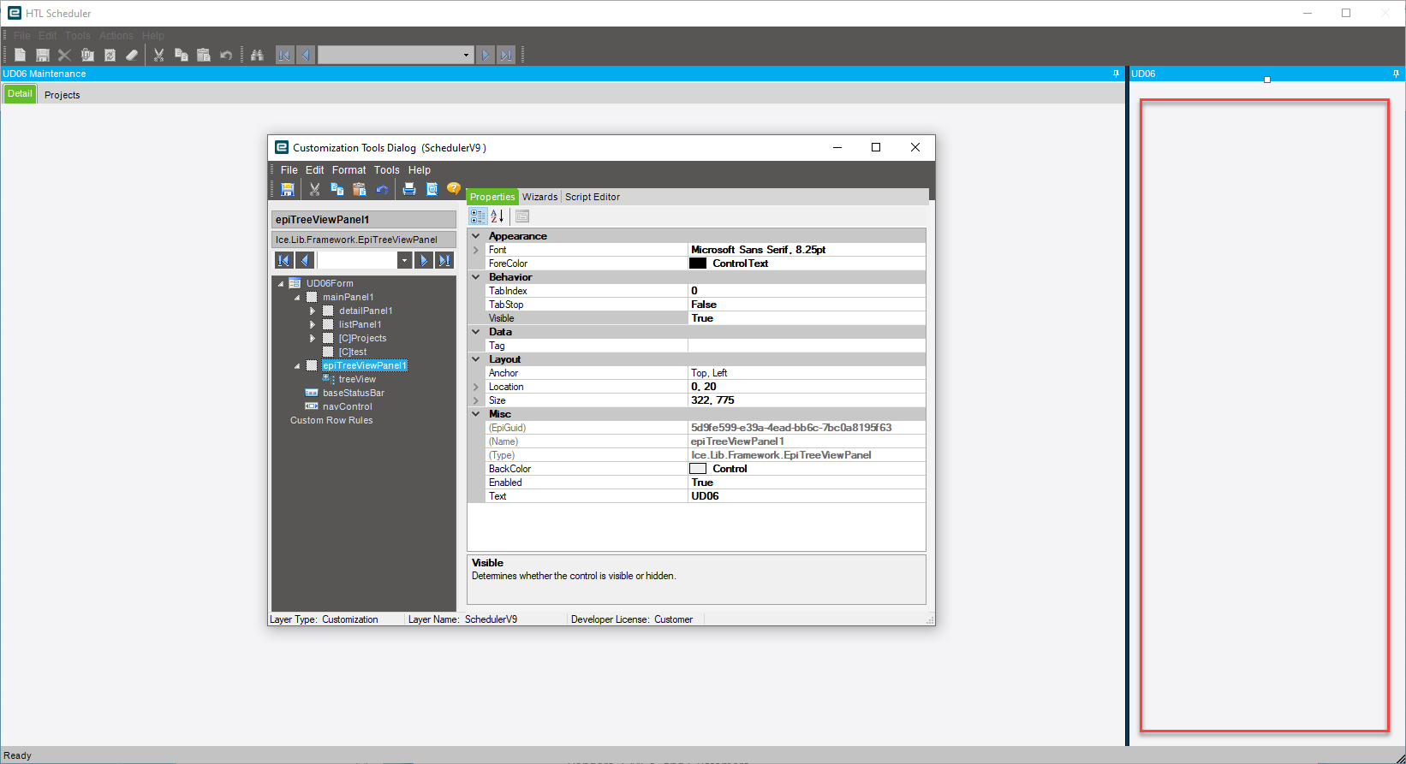1406x764 pixels.
Task: Click the Refresh icon in the main toolbar
Action: [x=110, y=55]
